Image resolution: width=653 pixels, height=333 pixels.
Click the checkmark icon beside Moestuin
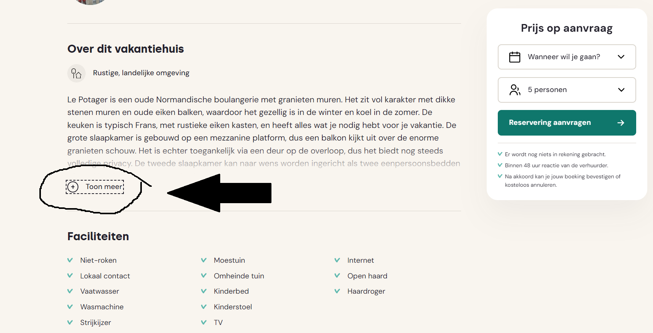[204, 260]
